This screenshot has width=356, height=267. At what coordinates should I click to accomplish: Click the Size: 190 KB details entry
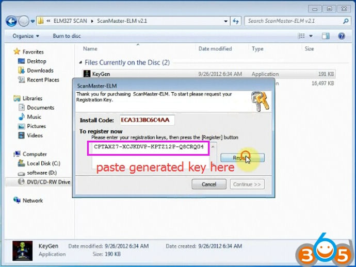[x=107, y=254]
